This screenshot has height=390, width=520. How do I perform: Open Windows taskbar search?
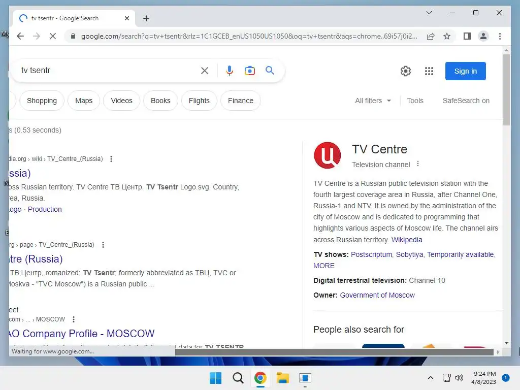click(x=238, y=378)
